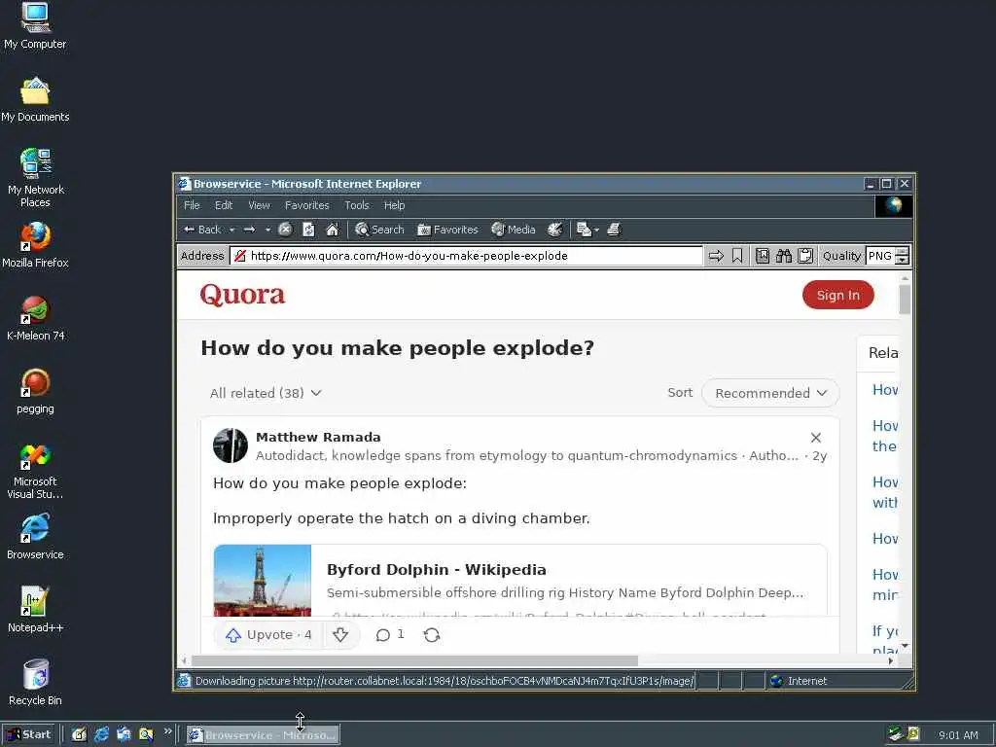Click Matthew Ramada's avatar
Screen dimensions: 996x747
click(x=230, y=445)
